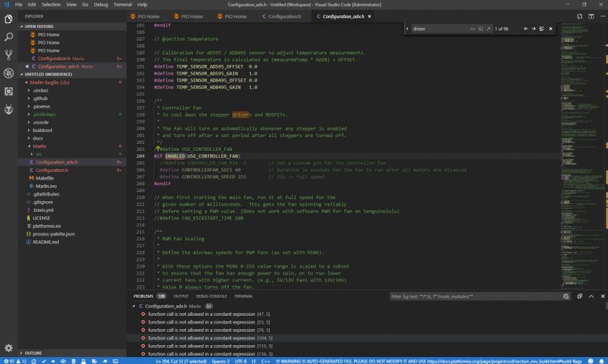This screenshot has width=608, height=364.
Task: Click the feedback smiley in status bar
Action: [x=591, y=361]
